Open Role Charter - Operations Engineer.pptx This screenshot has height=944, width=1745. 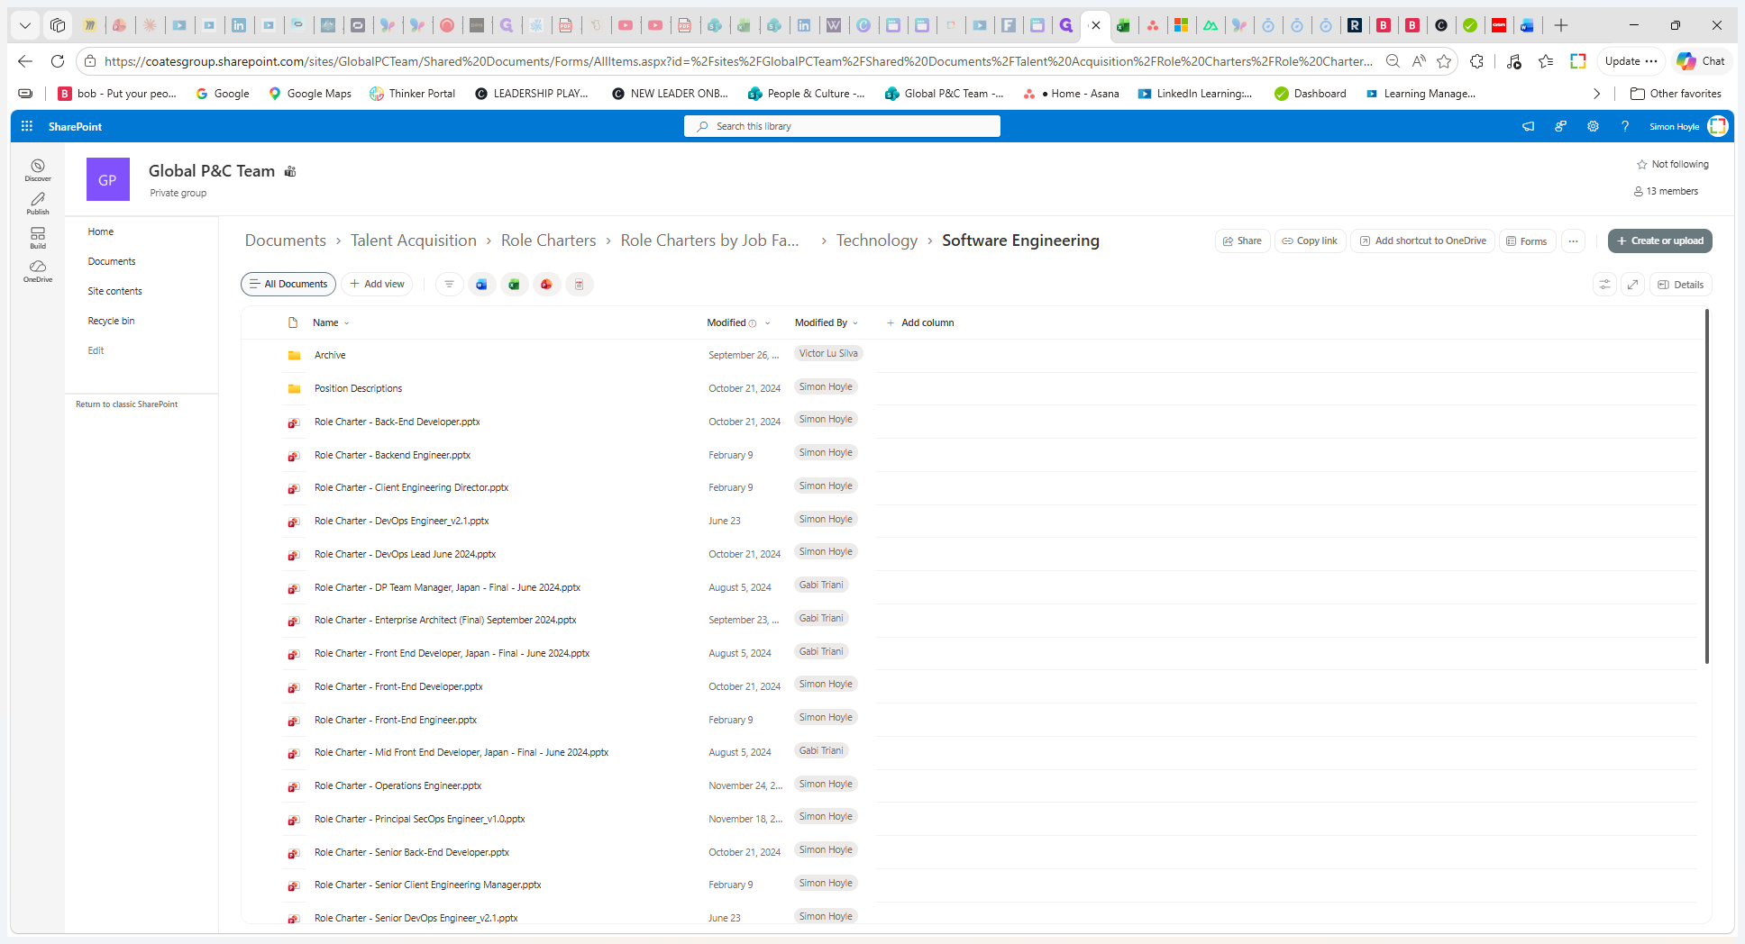397,785
